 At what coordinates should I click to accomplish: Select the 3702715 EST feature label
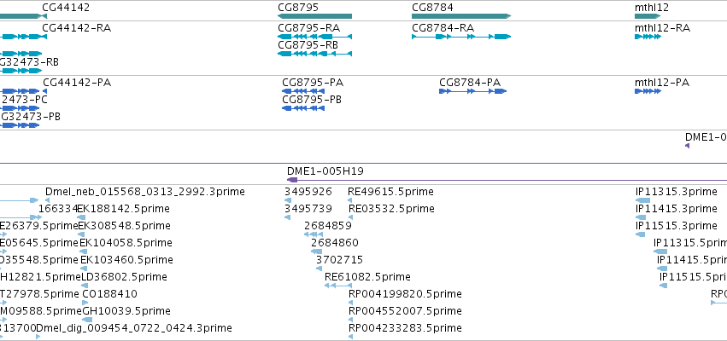pos(339,259)
